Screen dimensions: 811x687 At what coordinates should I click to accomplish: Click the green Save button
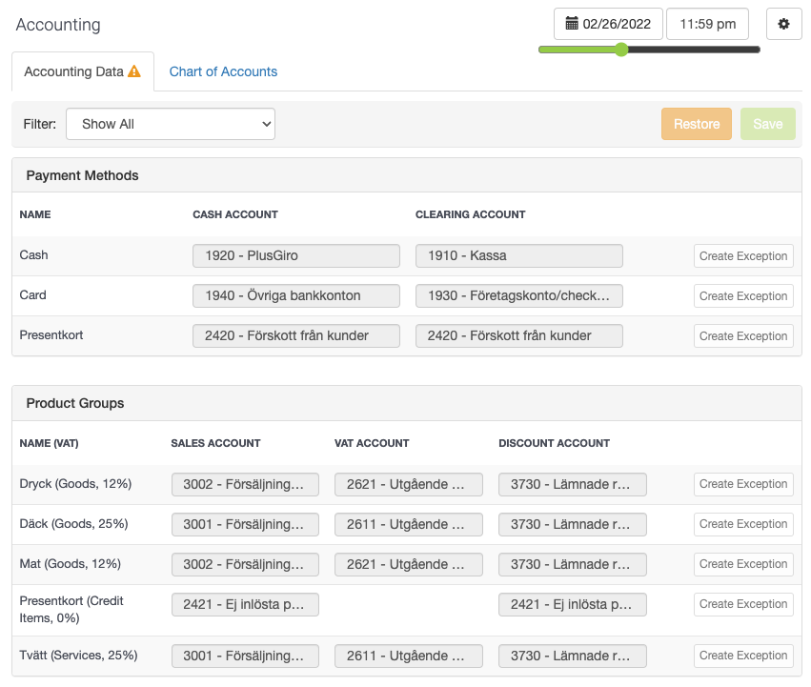coord(768,124)
